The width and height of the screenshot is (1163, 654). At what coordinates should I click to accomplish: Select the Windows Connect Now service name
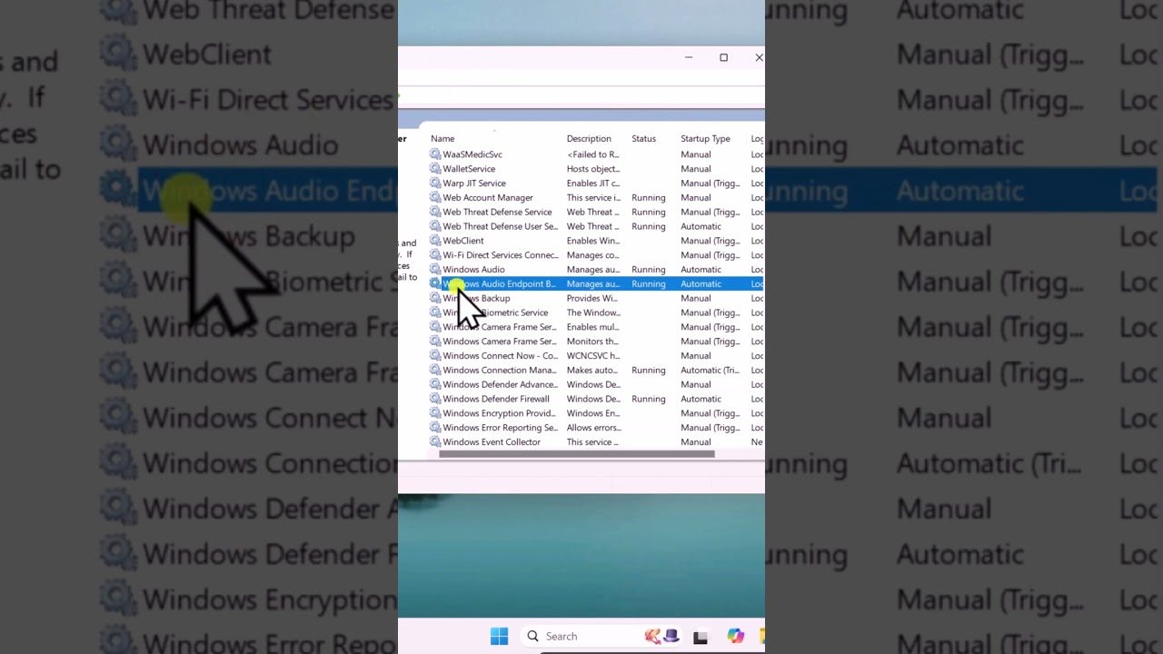[500, 356]
